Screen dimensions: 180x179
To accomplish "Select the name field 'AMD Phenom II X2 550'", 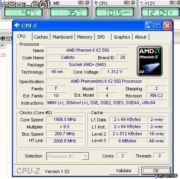I will click(87, 50).
